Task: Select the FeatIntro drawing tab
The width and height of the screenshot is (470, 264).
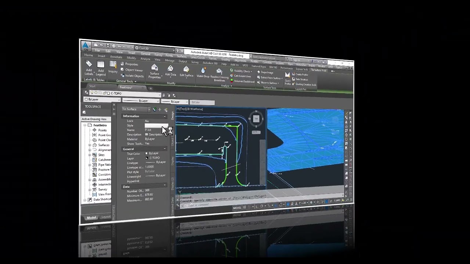Action: [x=126, y=88]
